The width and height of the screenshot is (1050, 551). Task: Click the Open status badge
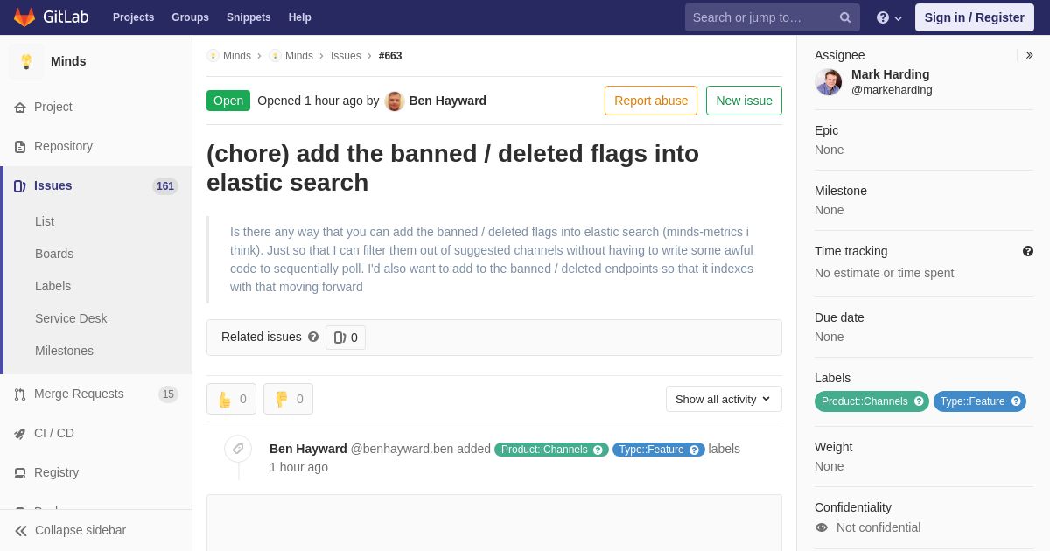(x=228, y=101)
